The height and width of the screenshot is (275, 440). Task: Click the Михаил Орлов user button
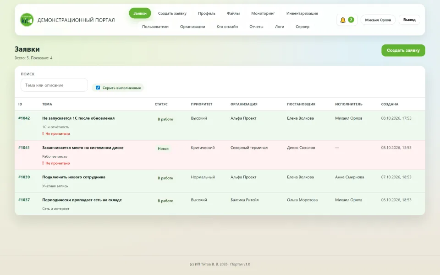click(x=378, y=20)
